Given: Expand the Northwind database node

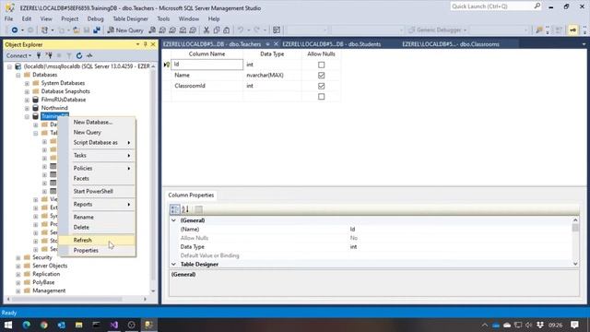Looking at the screenshot, I should tap(27, 108).
